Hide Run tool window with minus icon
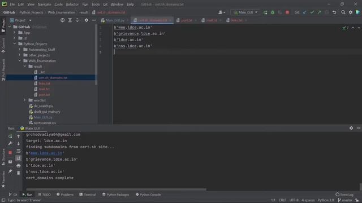Viewport: 362px width, 203px height. coord(359,128)
